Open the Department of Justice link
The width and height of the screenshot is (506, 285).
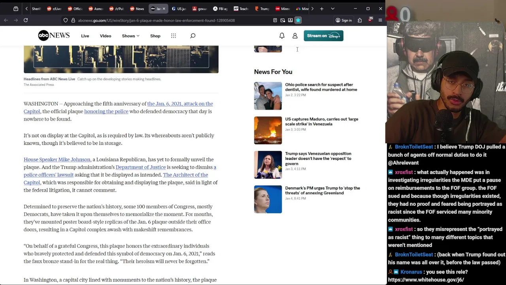(x=141, y=167)
